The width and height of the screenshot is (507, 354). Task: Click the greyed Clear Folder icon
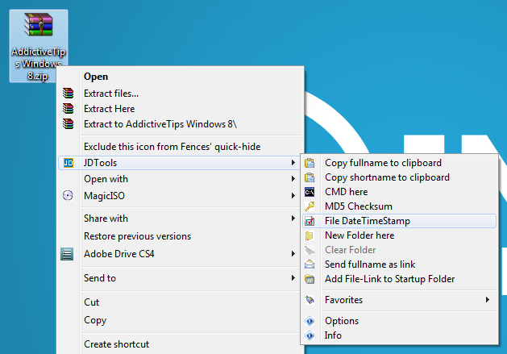point(310,250)
